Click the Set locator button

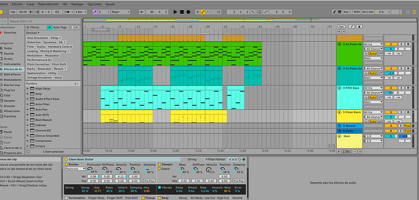tap(341, 26)
